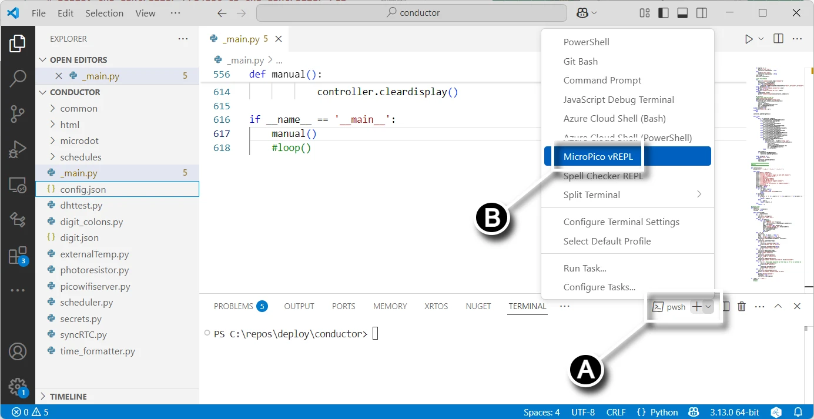
Task: Open Remote Explorer view
Action: pos(18,186)
